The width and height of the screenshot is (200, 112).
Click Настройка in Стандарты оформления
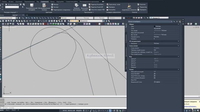[111, 10]
